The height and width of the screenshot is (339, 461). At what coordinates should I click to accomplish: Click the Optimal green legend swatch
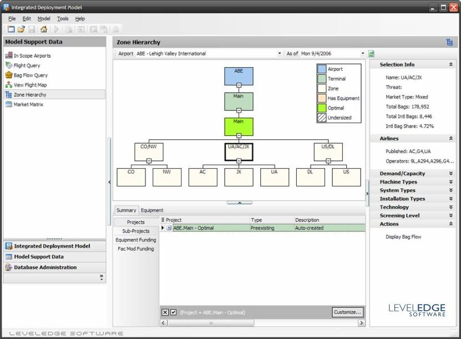pyautogui.click(x=322, y=108)
